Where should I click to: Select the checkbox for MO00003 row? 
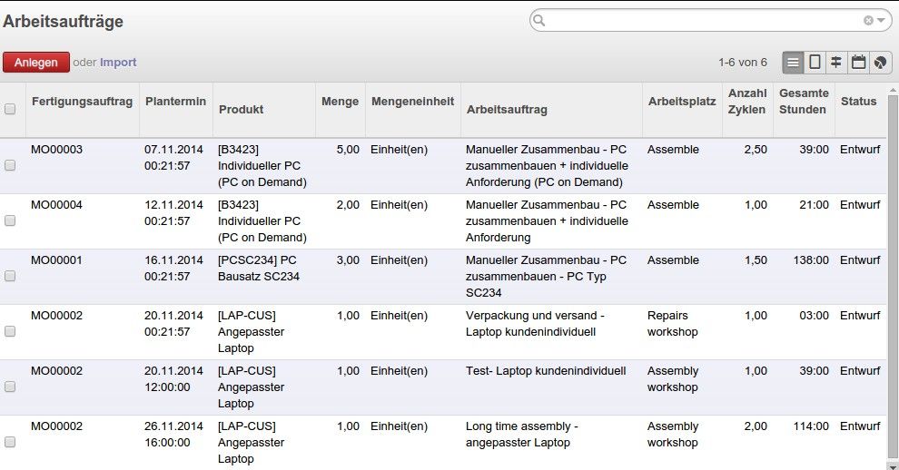click(11, 165)
